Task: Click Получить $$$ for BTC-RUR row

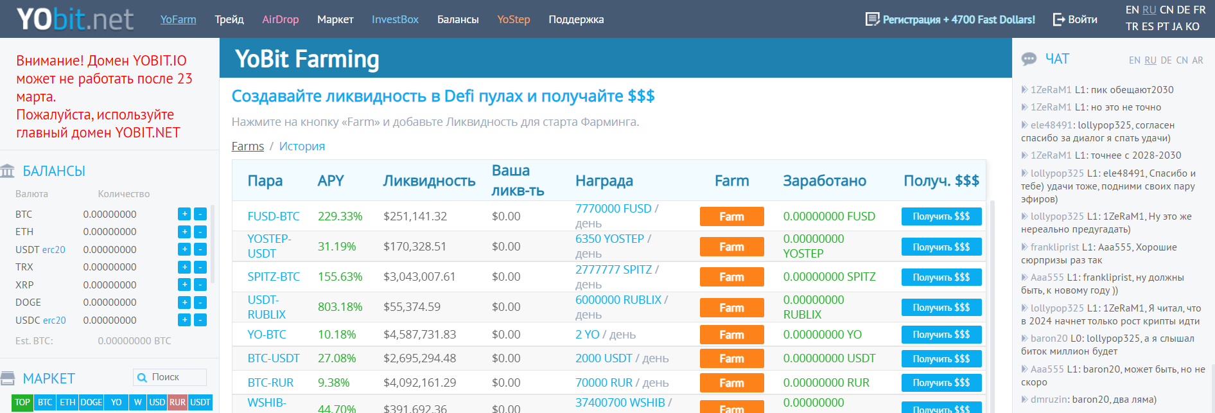Action: pyautogui.click(x=941, y=383)
